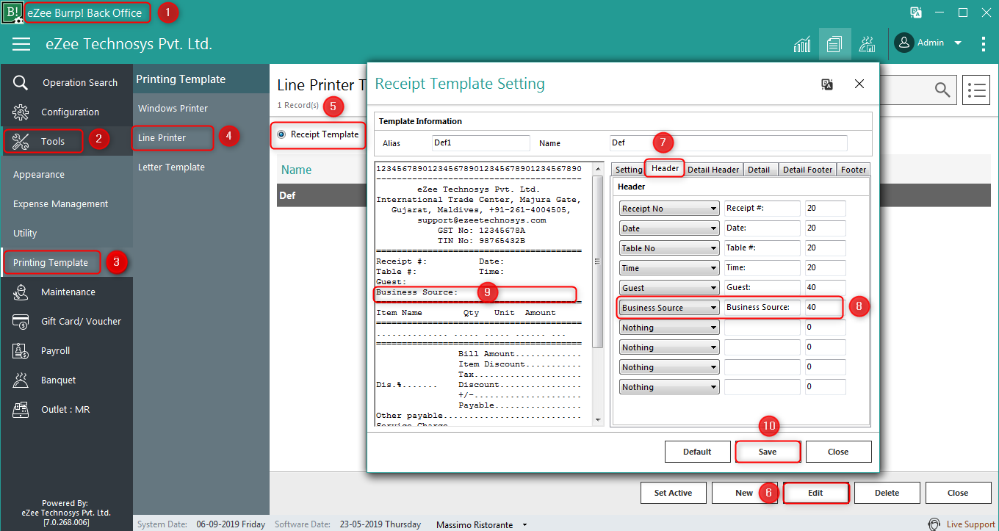Click the Live Support headset icon

[x=934, y=524]
